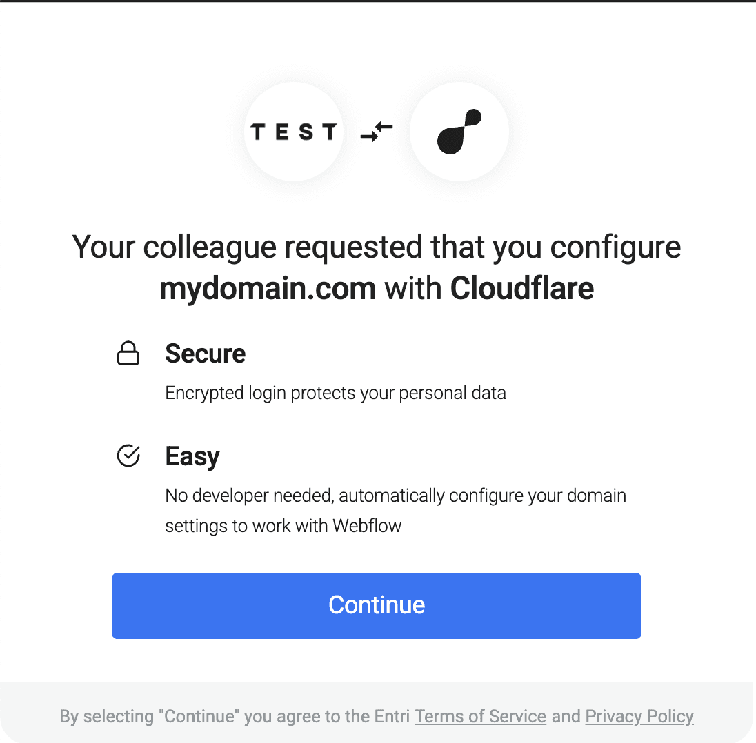Click the encrypted login description text
756x743 pixels.
pos(335,394)
